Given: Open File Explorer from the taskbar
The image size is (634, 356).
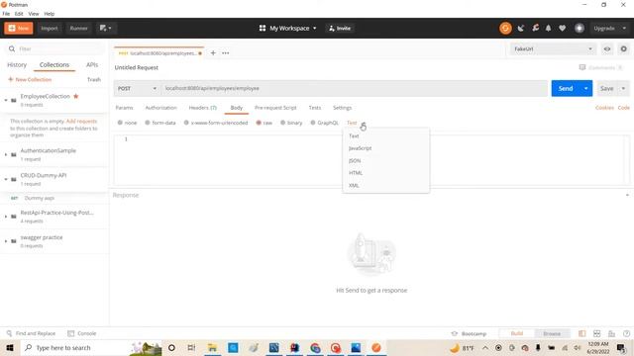Looking at the screenshot, I should pyautogui.click(x=212, y=347).
